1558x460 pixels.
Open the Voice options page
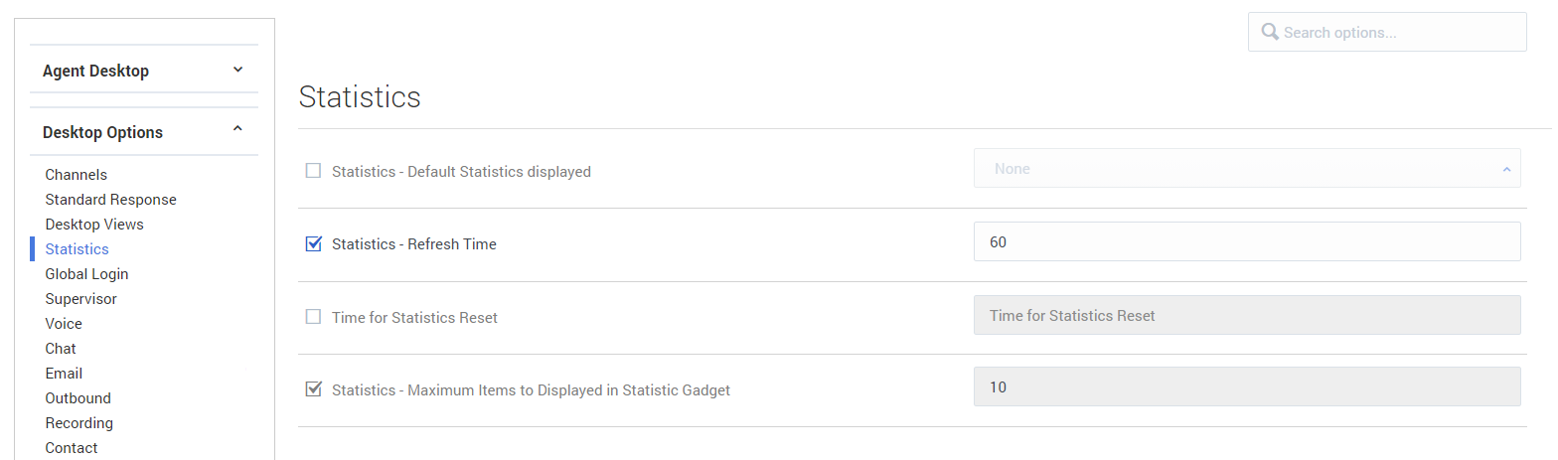(x=64, y=324)
